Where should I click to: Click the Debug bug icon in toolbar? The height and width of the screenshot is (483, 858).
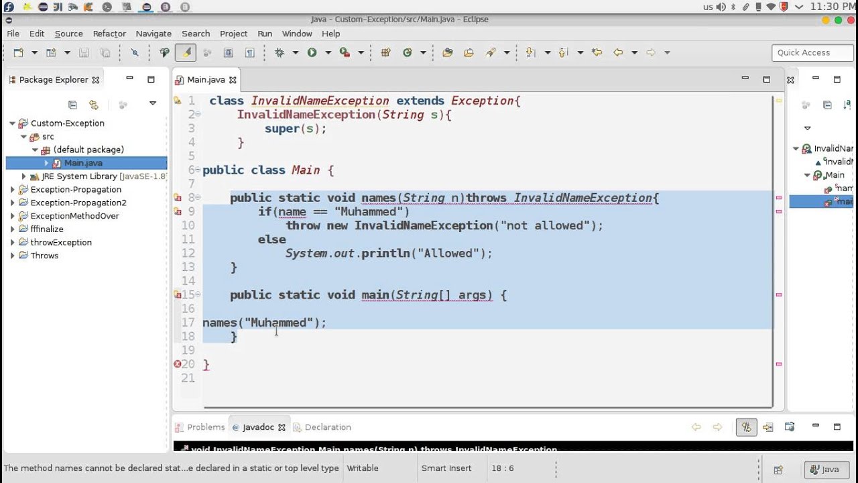[280, 52]
